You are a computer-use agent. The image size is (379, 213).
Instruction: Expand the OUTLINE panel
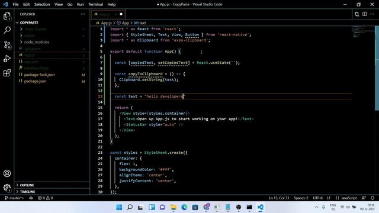52,185
